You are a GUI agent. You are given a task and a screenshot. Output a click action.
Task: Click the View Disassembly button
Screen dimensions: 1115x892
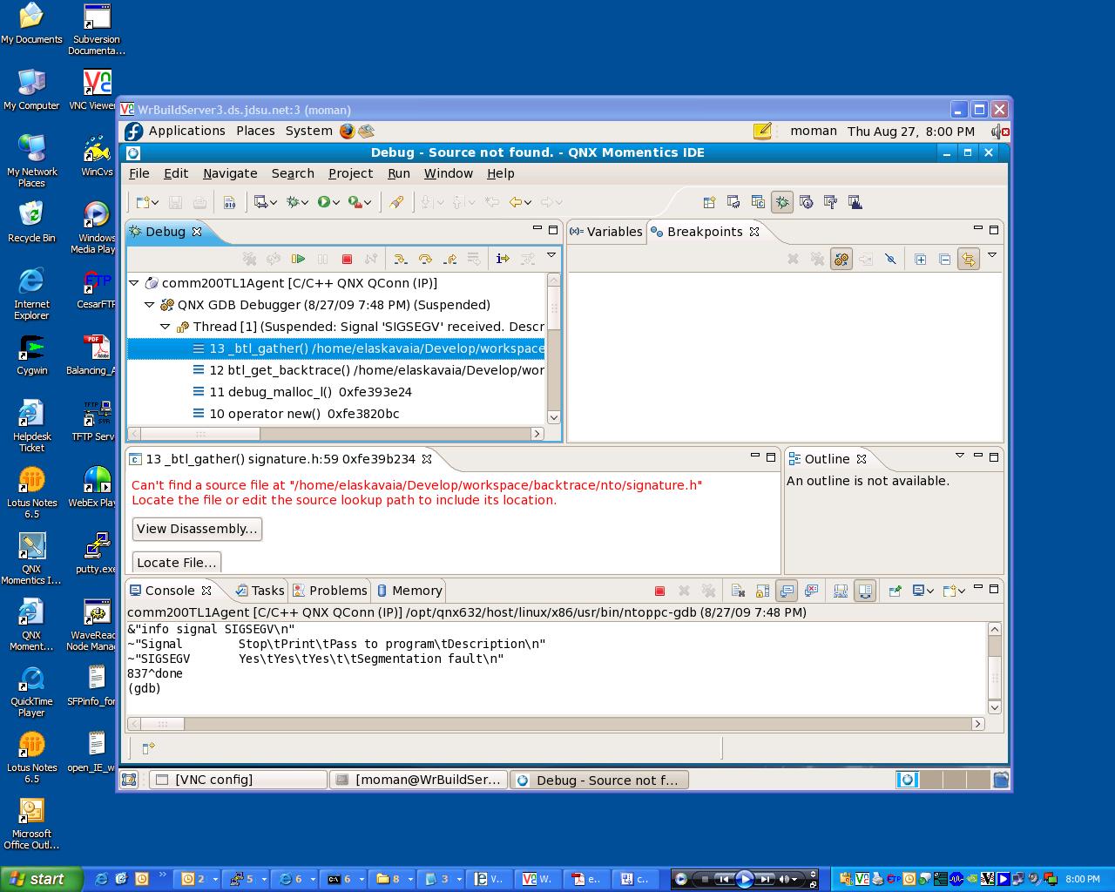point(197,529)
